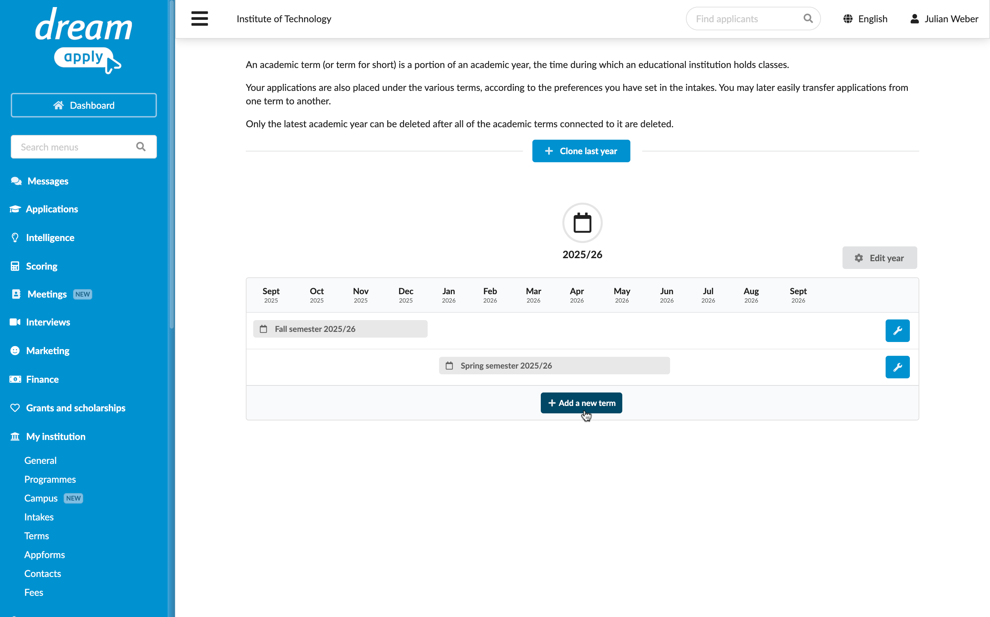Open the Terms submenu item
Image resolution: width=990 pixels, height=617 pixels.
pyautogui.click(x=37, y=536)
